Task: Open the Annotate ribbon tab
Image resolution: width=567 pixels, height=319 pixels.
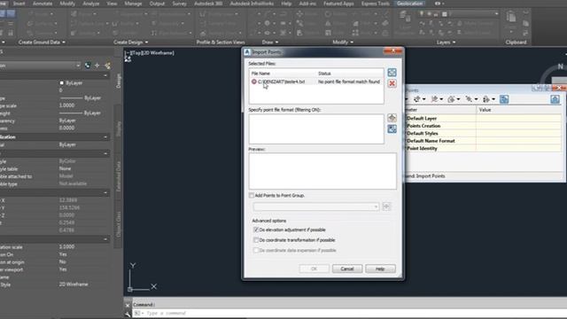Action: click(43, 4)
